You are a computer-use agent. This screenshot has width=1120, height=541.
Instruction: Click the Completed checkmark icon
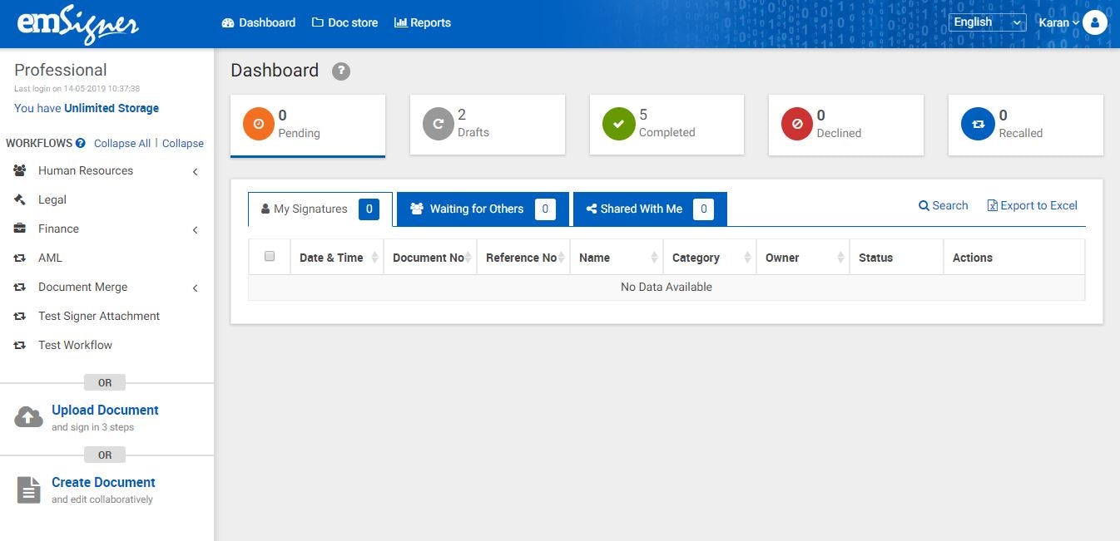click(x=617, y=123)
